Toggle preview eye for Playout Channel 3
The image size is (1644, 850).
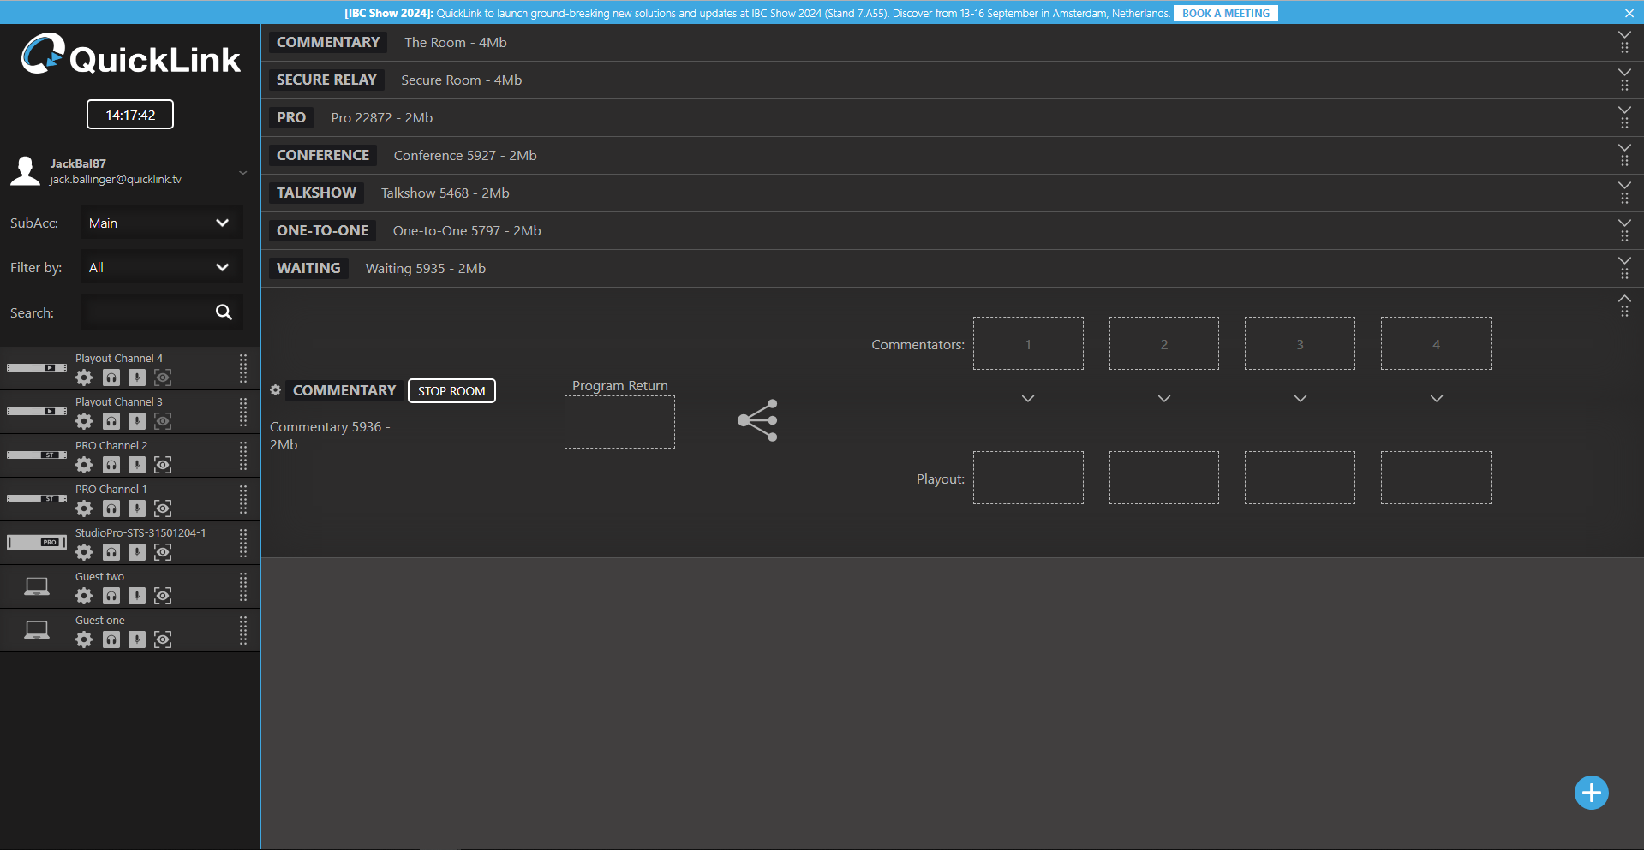163,421
